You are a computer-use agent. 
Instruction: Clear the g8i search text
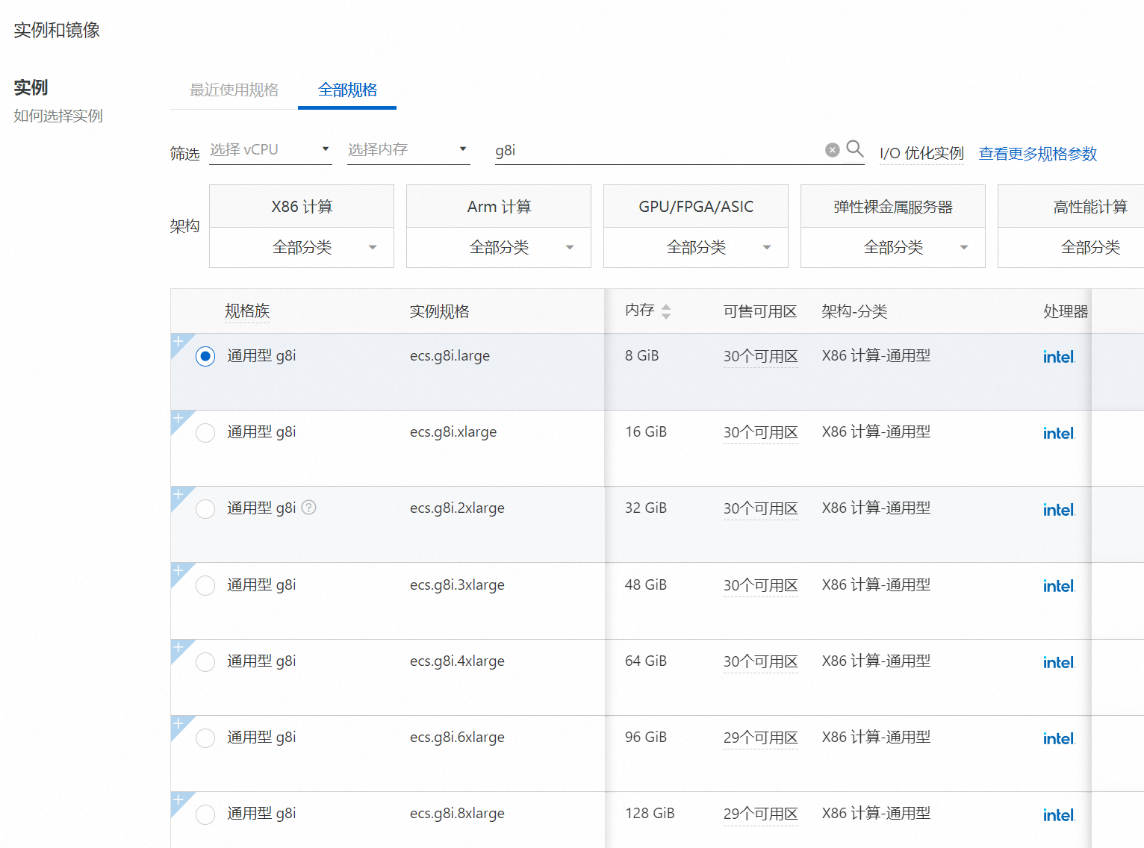coord(833,150)
